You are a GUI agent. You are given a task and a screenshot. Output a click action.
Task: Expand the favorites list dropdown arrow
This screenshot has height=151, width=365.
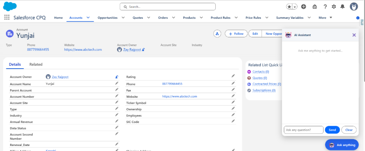point(295,7)
